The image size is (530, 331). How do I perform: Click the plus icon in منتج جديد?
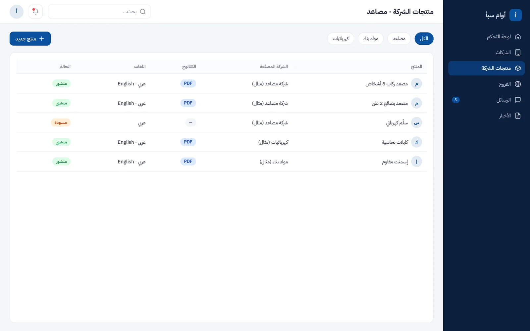point(41,39)
